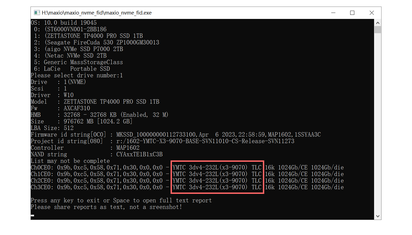Click the "Please share reports as text" line

(107, 207)
